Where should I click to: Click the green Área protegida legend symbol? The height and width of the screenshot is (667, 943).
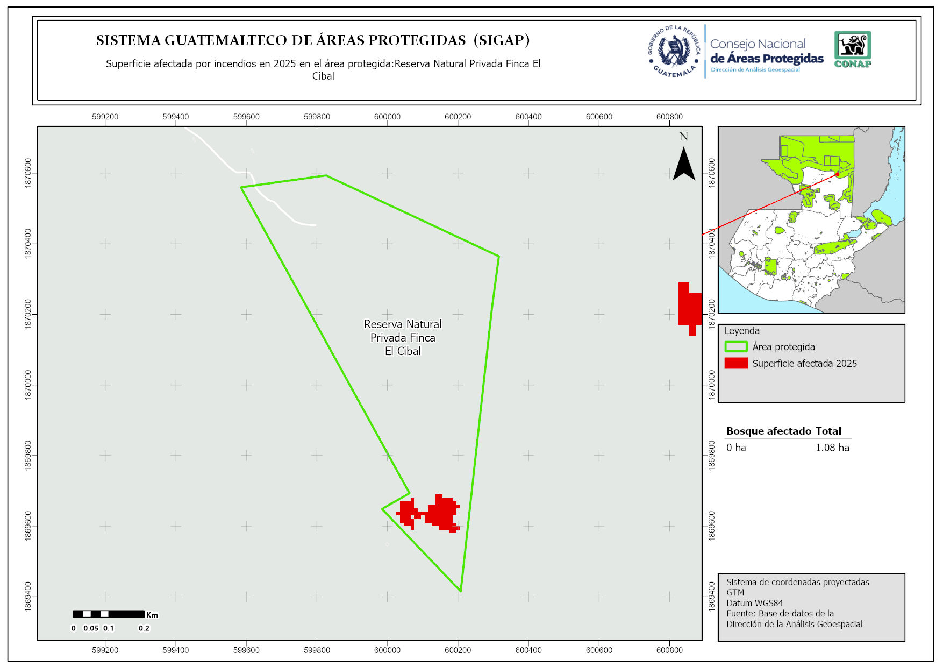(x=735, y=347)
